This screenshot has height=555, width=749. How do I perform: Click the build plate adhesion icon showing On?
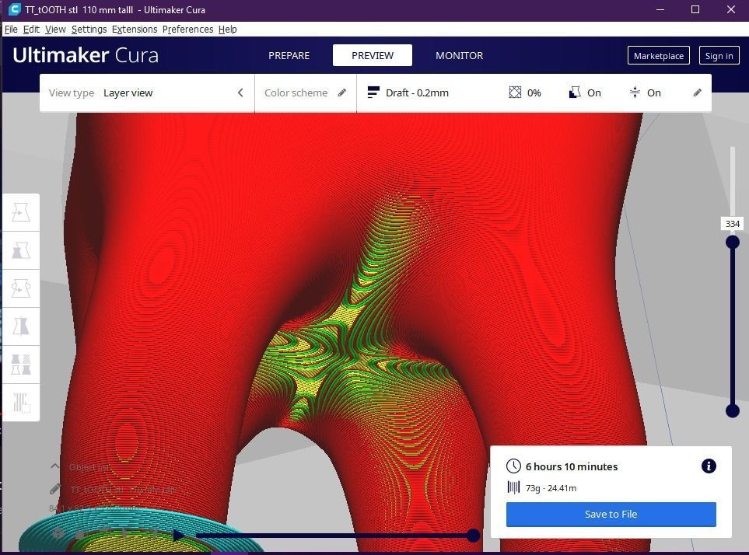[x=635, y=92]
